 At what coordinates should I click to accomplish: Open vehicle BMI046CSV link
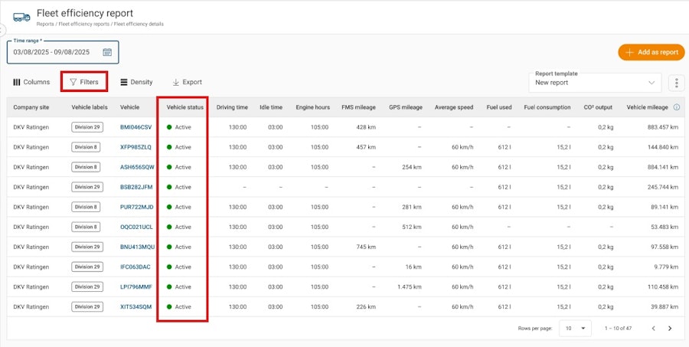point(136,127)
